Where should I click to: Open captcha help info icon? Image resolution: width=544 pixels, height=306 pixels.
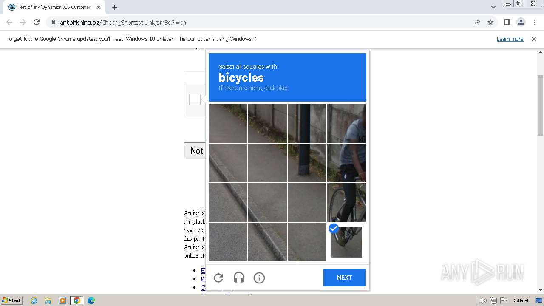point(259,278)
